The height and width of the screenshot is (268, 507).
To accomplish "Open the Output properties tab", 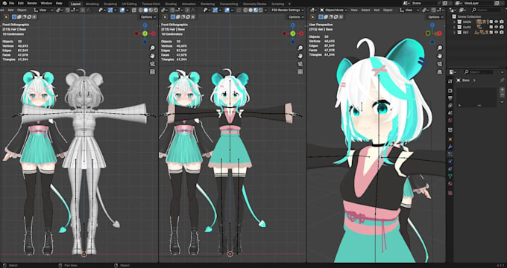I will [x=450, y=98].
